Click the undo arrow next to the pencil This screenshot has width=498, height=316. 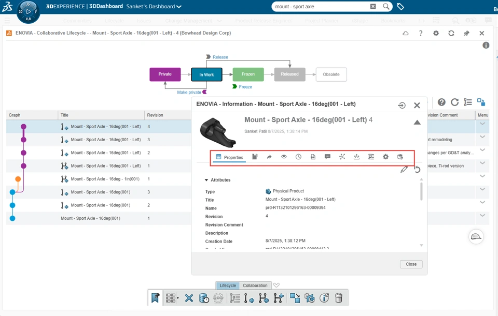(417, 170)
